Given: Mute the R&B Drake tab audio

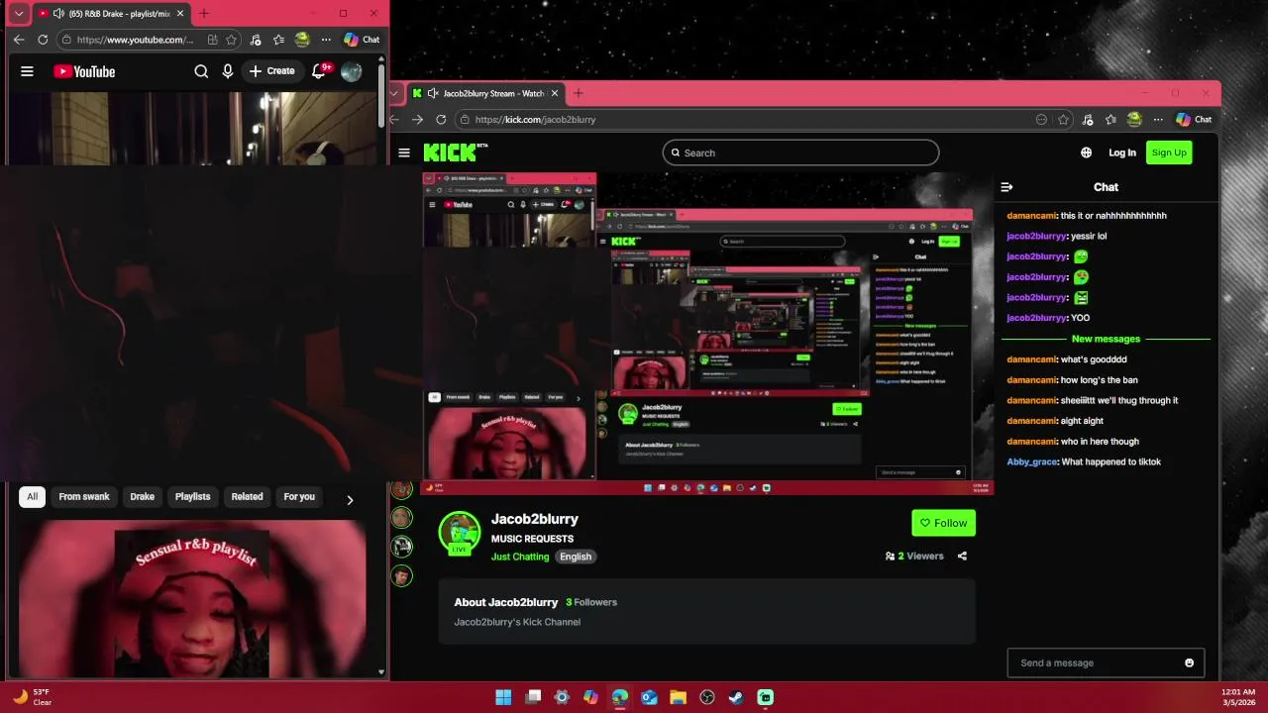Looking at the screenshot, I should (x=59, y=14).
